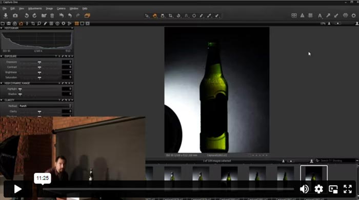This screenshot has width=359, height=200.
Task: Click the Contrast value field
Action: (x=67, y=67)
